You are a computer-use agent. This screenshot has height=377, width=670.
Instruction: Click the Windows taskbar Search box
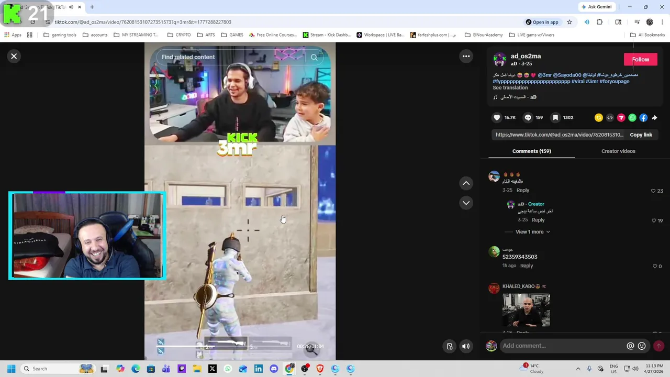[x=58, y=369]
